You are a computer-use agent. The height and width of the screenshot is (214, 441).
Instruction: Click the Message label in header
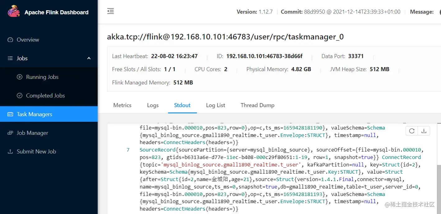422,12
